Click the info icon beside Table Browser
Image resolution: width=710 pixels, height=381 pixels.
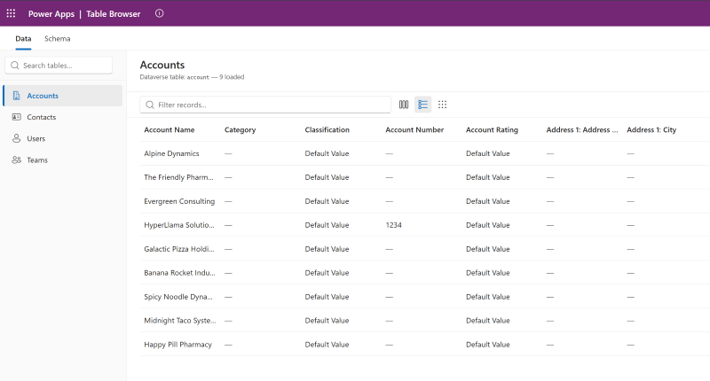pos(160,13)
